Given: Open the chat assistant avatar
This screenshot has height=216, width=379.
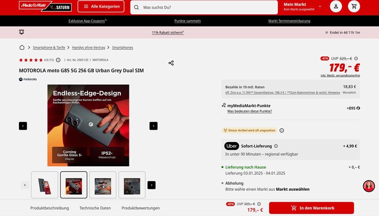Looking at the screenshot, I should pos(369,186).
